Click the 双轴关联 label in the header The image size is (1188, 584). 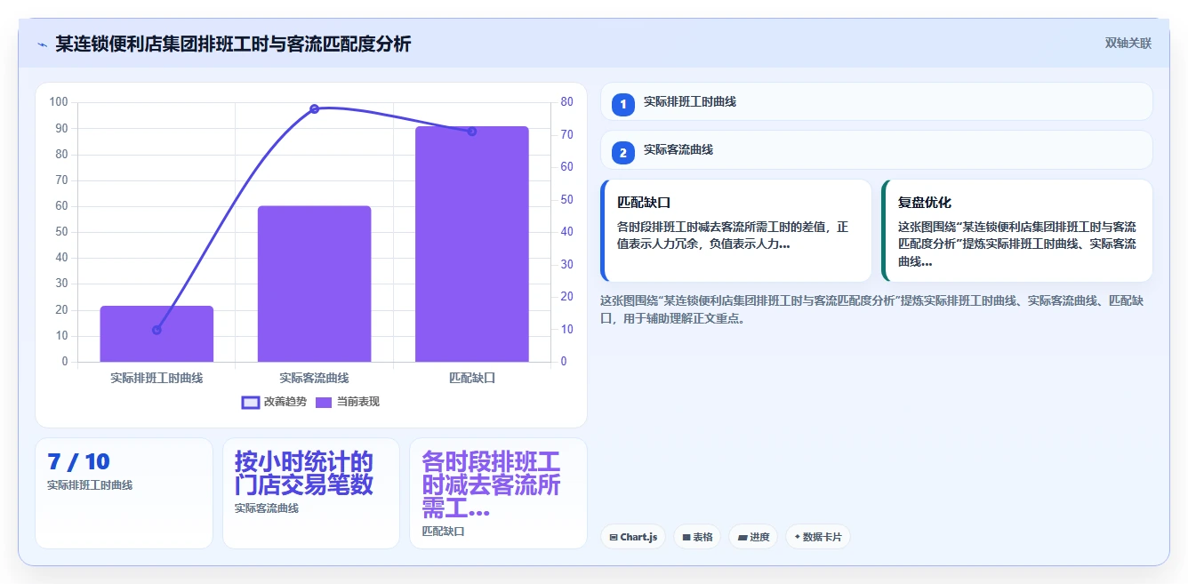pos(1128,44)
